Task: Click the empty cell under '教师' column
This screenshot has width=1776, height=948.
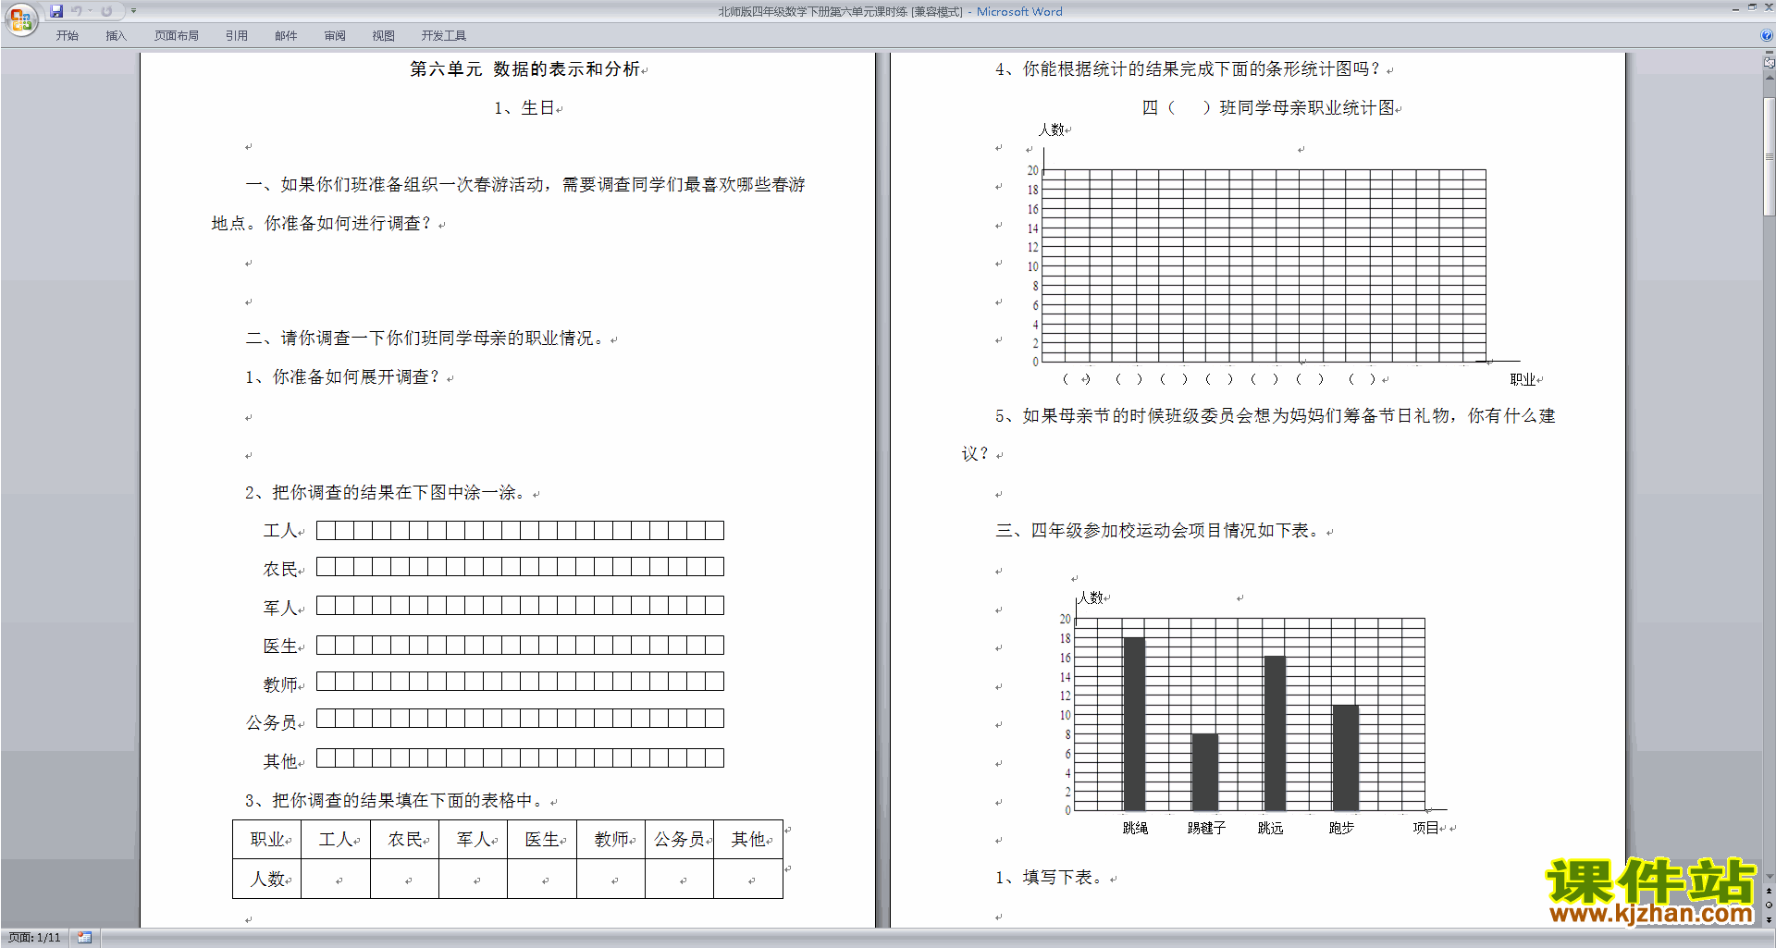Action: coord(610,879)
